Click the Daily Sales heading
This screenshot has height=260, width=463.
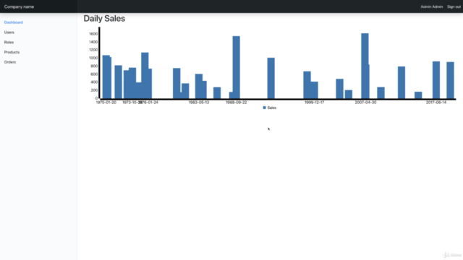pyautogui.click(x=104, y=19)
